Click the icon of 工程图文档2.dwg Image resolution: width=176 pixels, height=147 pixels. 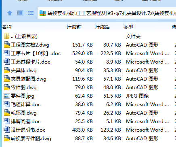coord(7,45)
